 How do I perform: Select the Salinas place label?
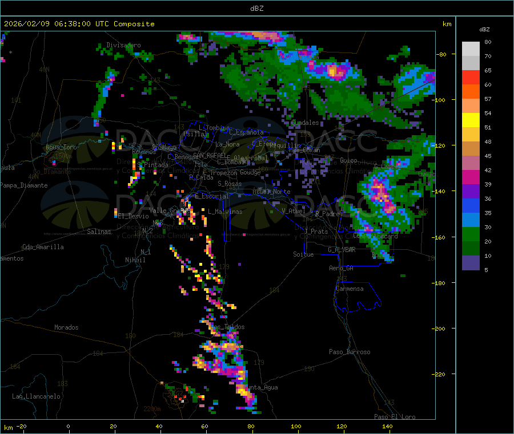click(x=99, y=232)
